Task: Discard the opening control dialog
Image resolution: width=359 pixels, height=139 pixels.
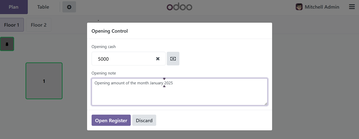Action: point(144,120)
